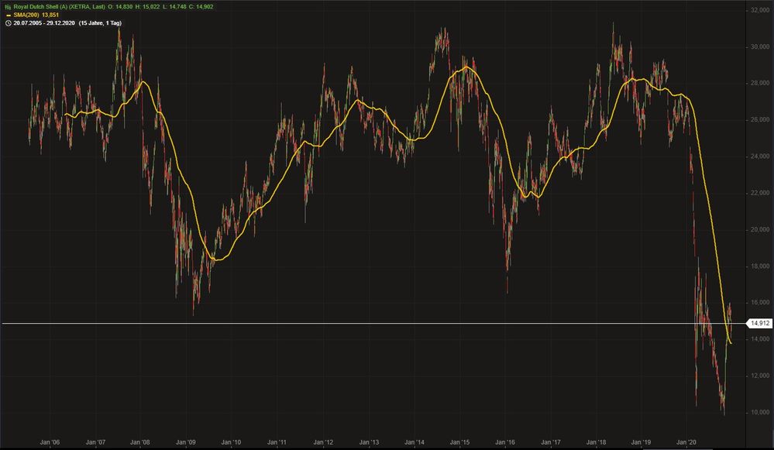Click the "Jan '13" time axis label
This screenshot has height=450, width=774.
(368, 442)
